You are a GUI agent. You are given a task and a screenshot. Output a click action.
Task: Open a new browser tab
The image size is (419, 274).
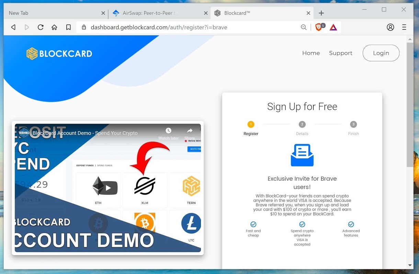point(321,13)
